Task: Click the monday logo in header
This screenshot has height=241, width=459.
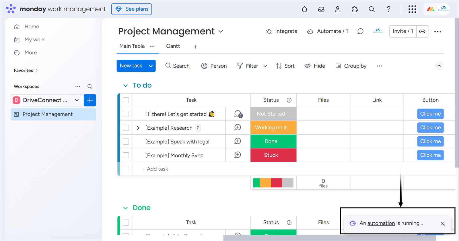Action: coord(431,9)
